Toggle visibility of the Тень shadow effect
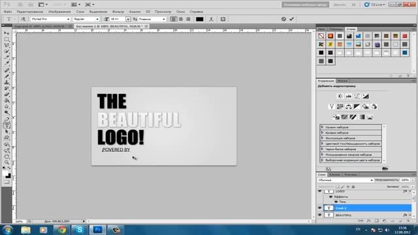Screen dimensions: 418x235 pyautogui.click(x=336, y=202)
